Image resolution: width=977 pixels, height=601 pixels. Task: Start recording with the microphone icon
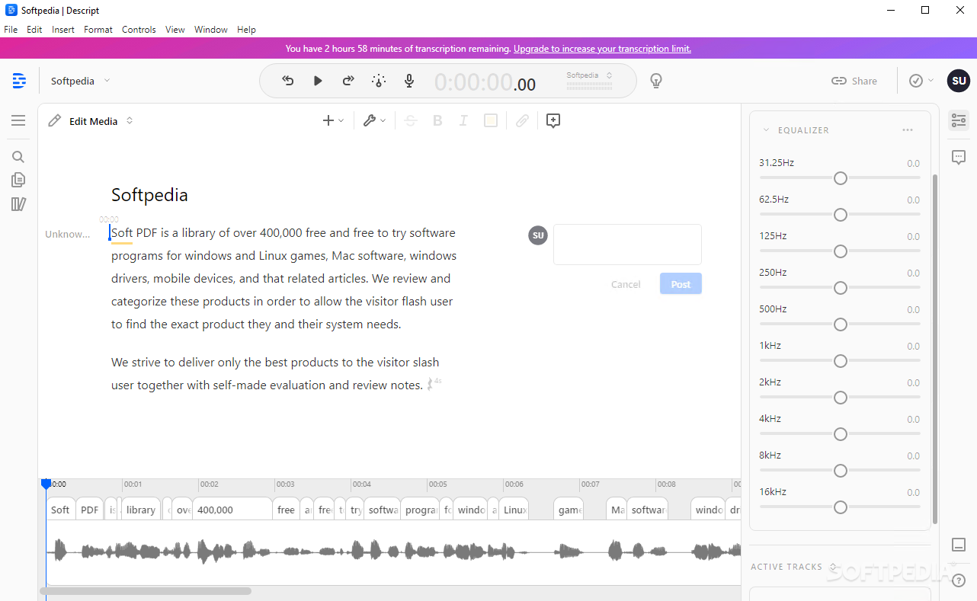(x=409, y=81)
